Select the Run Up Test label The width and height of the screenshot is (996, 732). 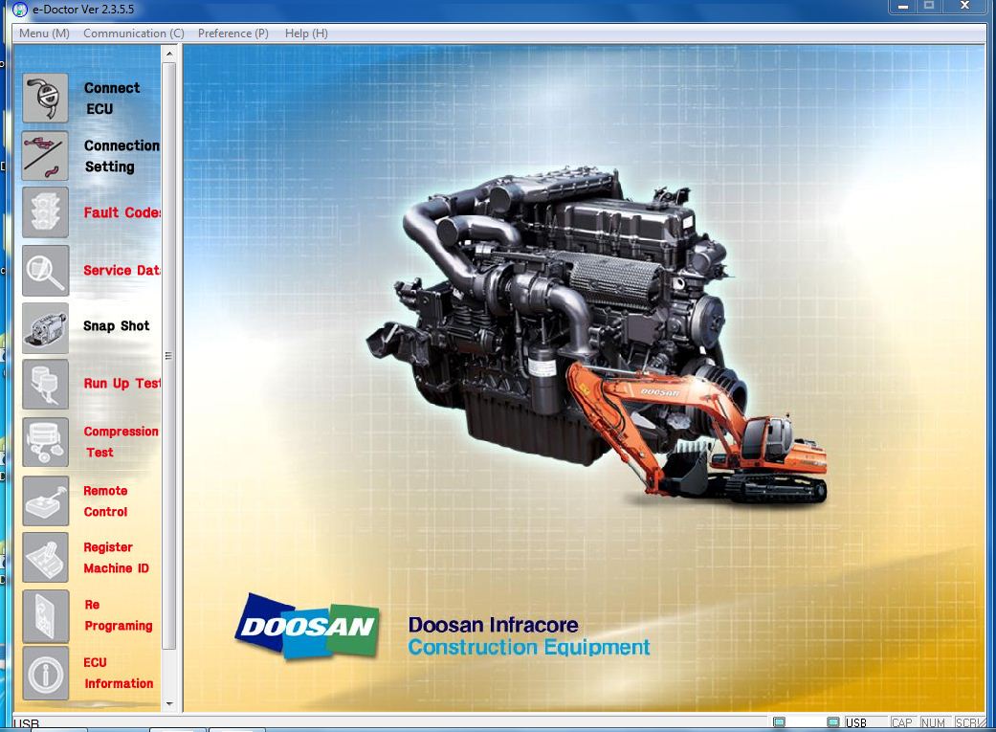point(122,384)
